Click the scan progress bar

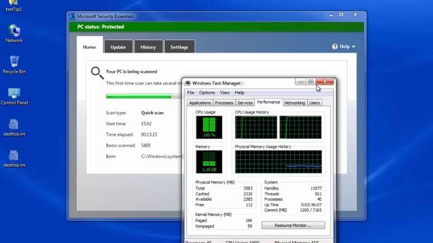143,96
